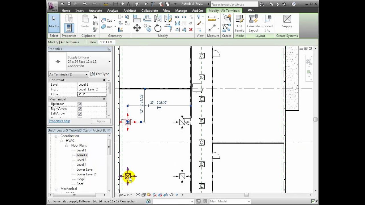The image size is (365, 205).
Task: Click the Move tool icon
Action: click(137, 28)
